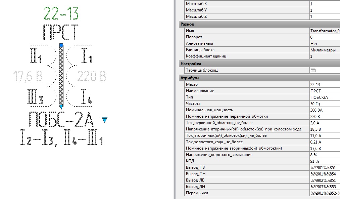Viewport: 340px width, 199px height.
Task: Select the ПРСТ text above the transformer
Action: [x=61, y=33]
